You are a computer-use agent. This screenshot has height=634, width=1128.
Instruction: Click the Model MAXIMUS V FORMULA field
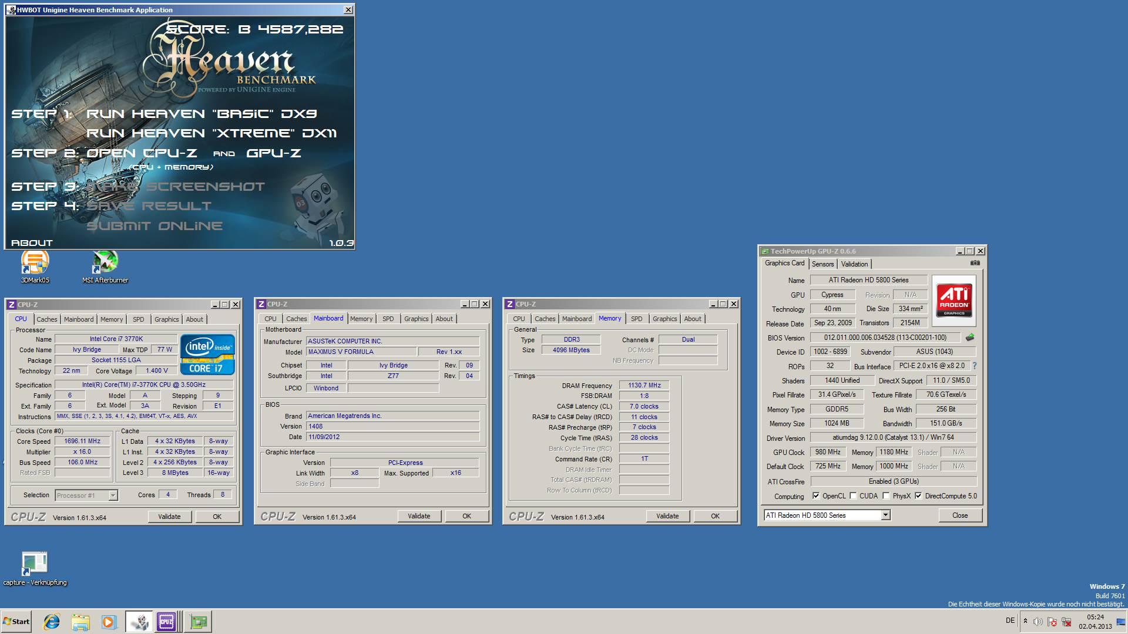[361, 352]
